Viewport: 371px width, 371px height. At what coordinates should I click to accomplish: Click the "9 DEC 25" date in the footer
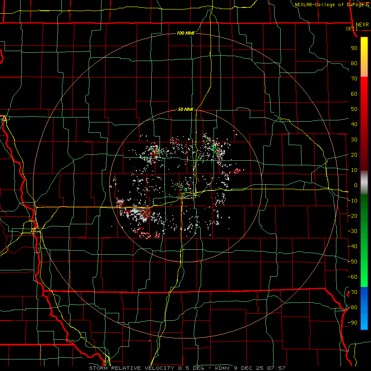250,368
